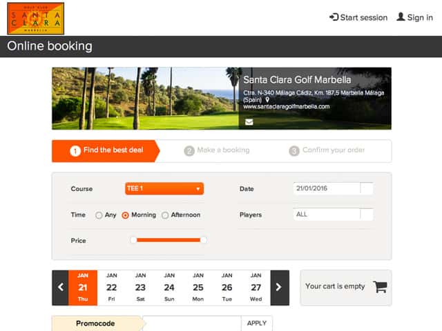This screenshot has width=442, height=331.
Task: Click the Your cart is empty box
Action: (346, 288)
